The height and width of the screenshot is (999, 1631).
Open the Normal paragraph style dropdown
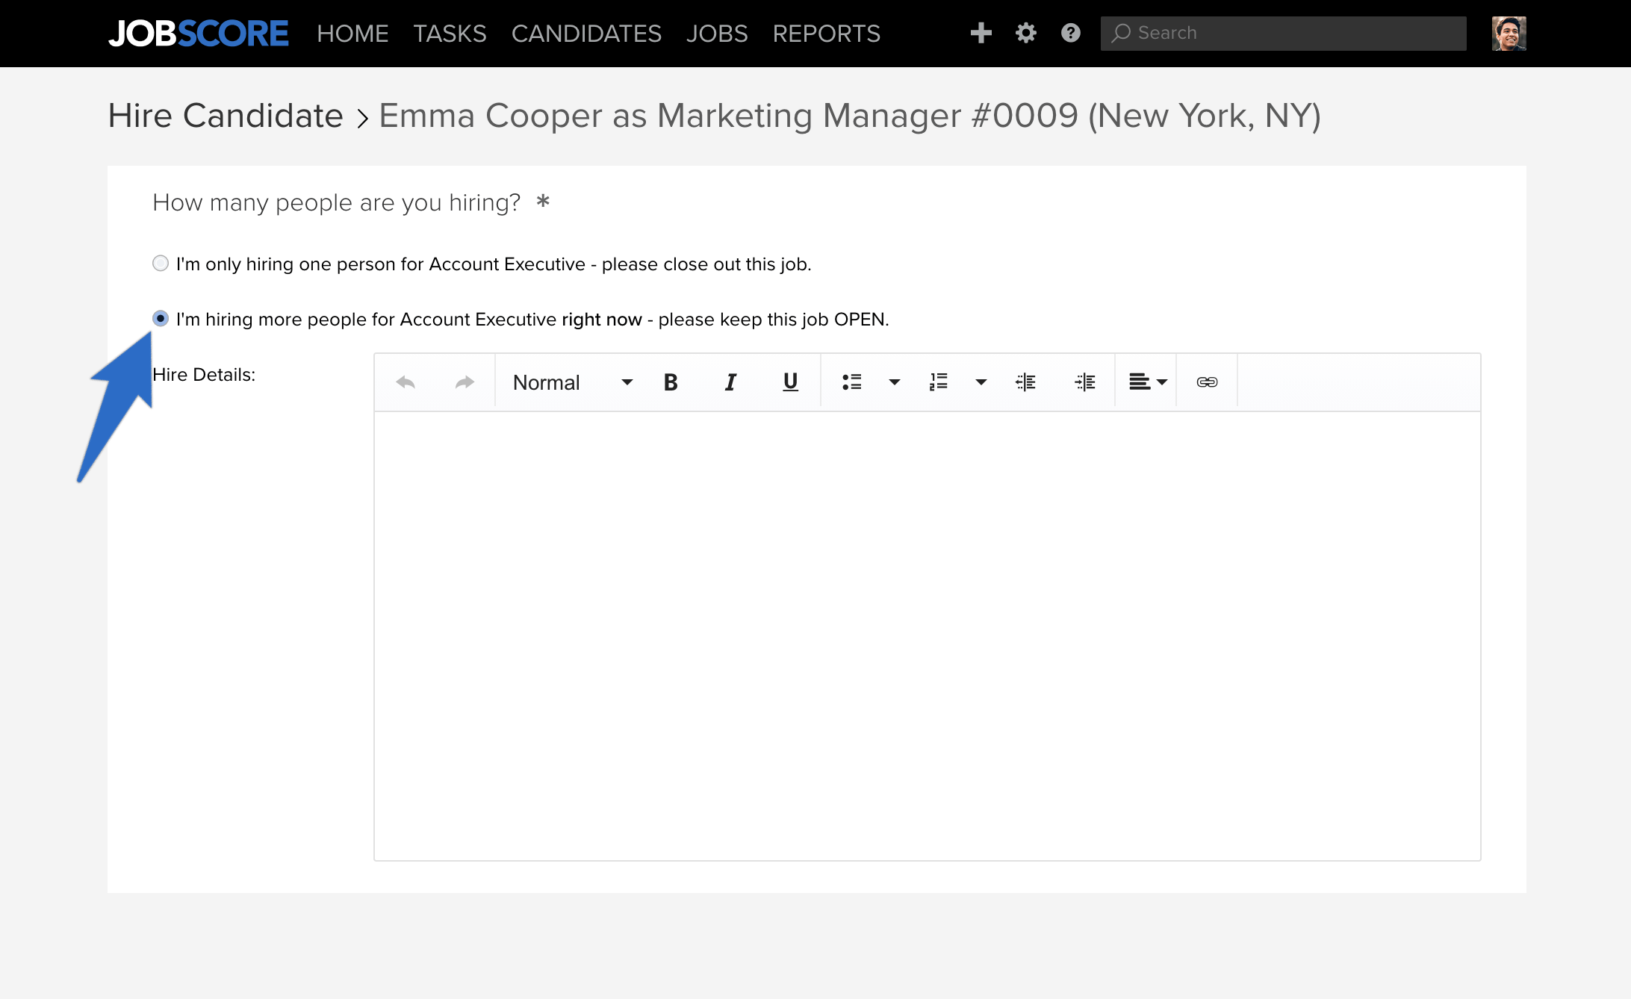tap(573, 382)
